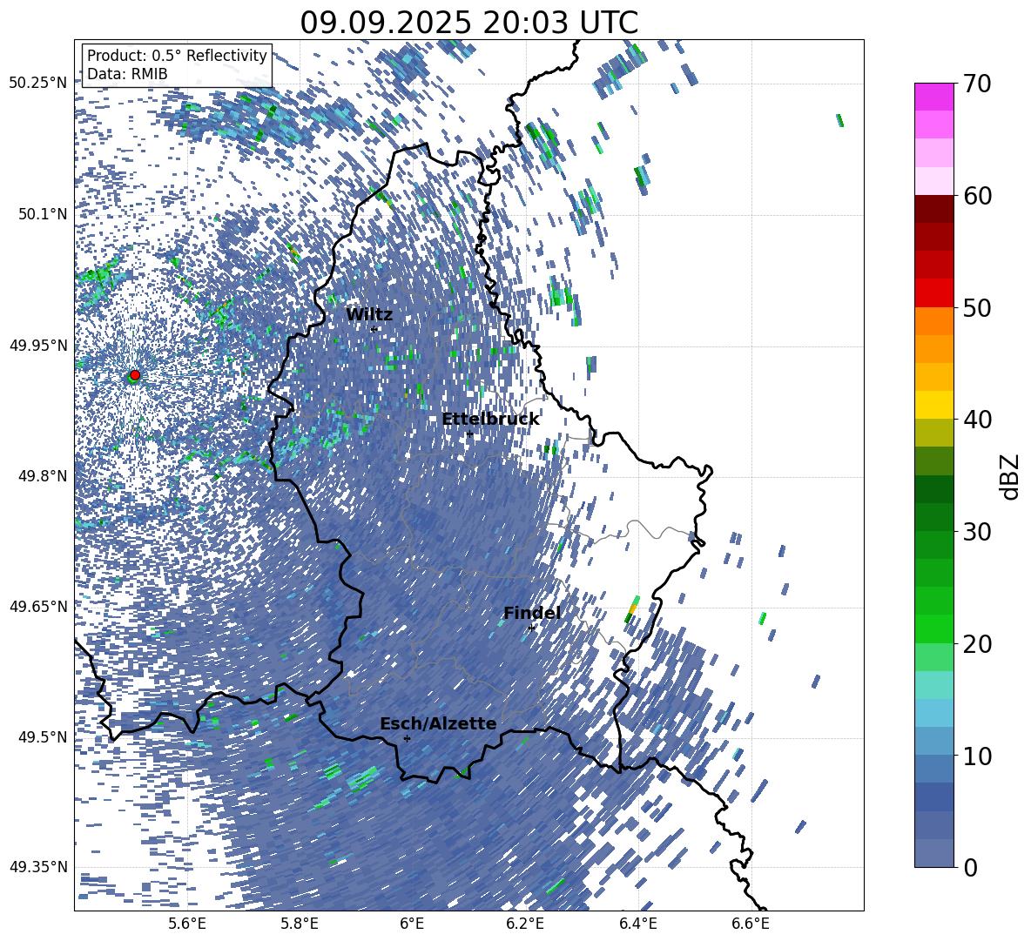Image resolution: width=1031 pixels, height=941 pixels.
Task: Click the Findel cross marker
Action: click(532, 628)
